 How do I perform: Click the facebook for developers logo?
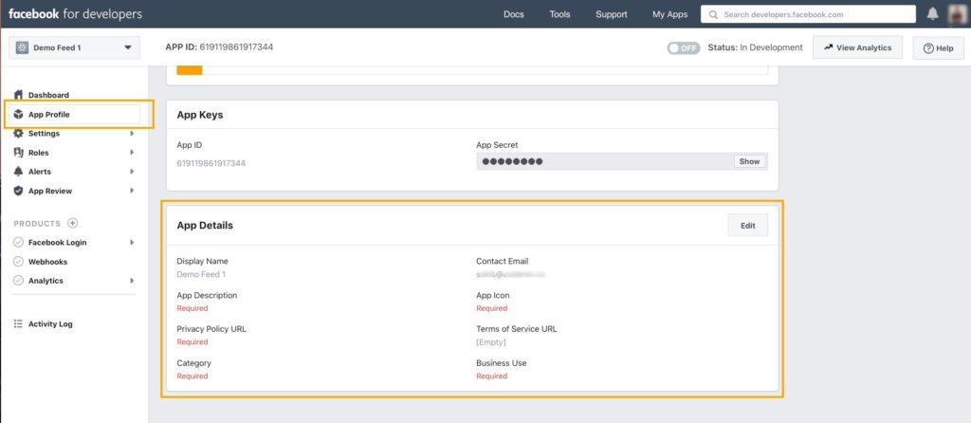point(75,13)
